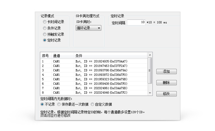The height and width of the screenshot is (131, 215).
Task: Select the 长时间记录 radio button
Action: (x=45, y=22)
